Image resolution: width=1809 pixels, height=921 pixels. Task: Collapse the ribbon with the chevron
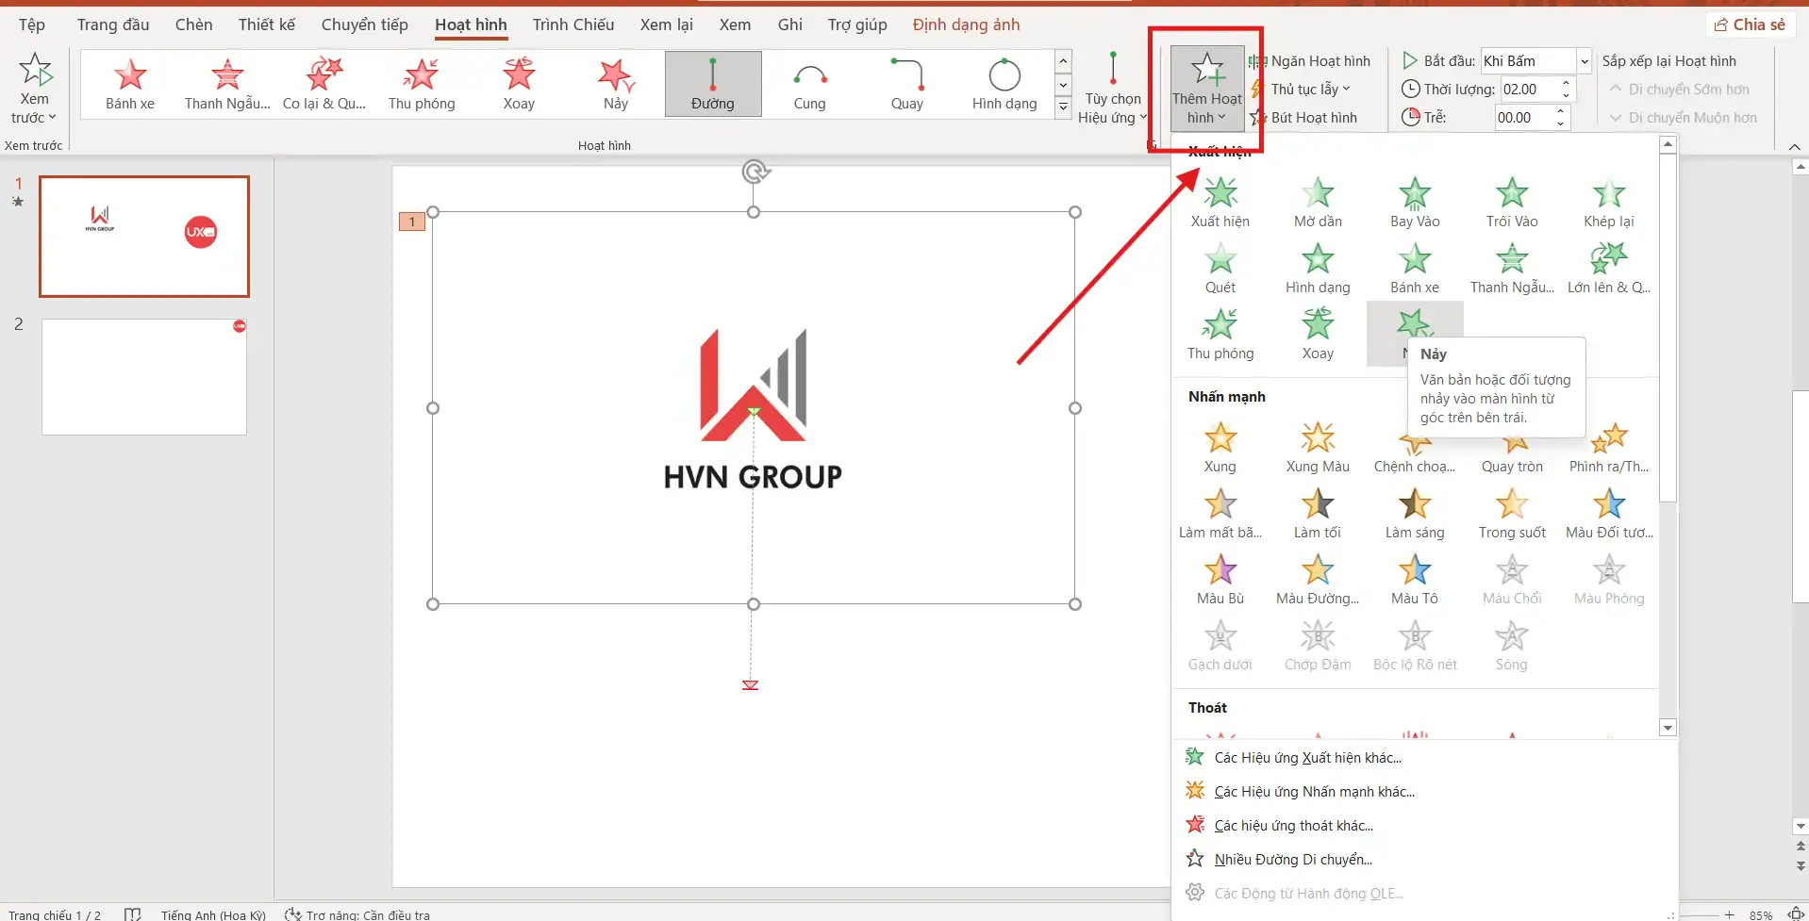(x=1794, y=147)
